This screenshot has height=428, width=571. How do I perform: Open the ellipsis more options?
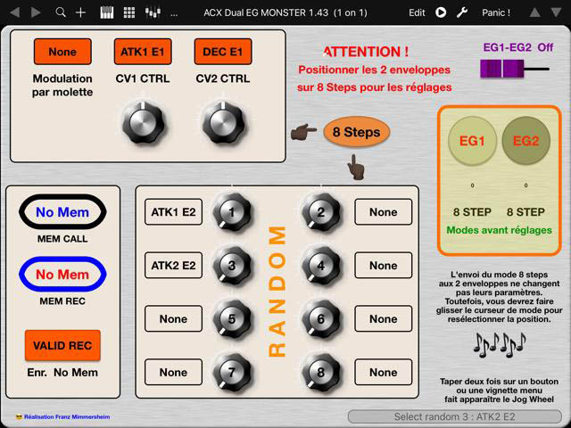click(x=174, y=14)
